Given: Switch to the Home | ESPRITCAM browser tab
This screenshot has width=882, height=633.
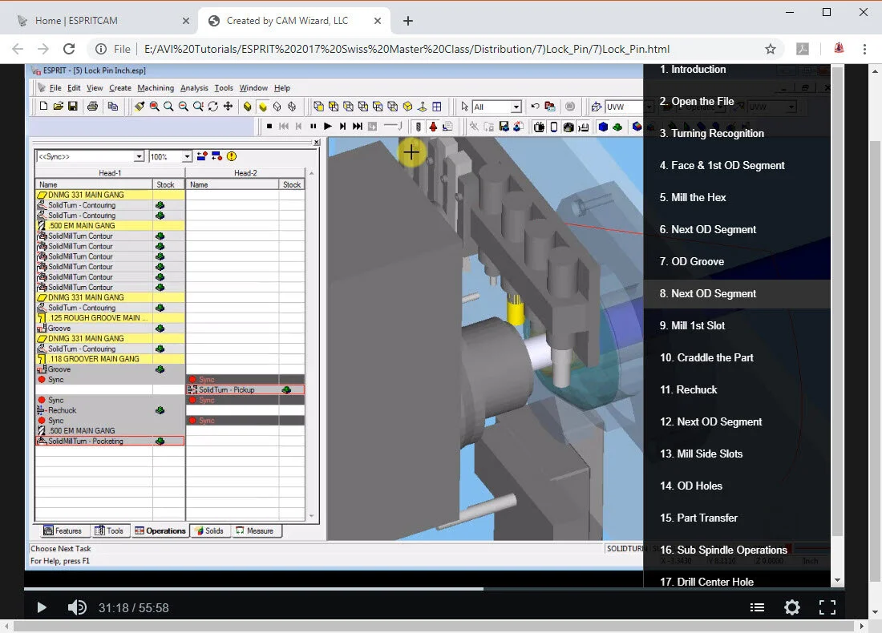Looking at the screenshot, I should tap(104, 21).
